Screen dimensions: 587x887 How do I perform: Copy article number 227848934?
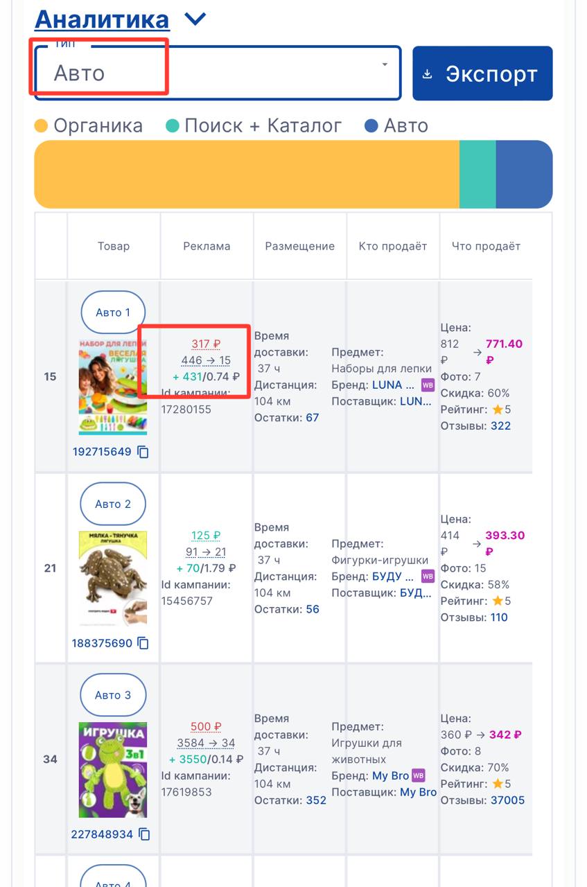[143, 835]
